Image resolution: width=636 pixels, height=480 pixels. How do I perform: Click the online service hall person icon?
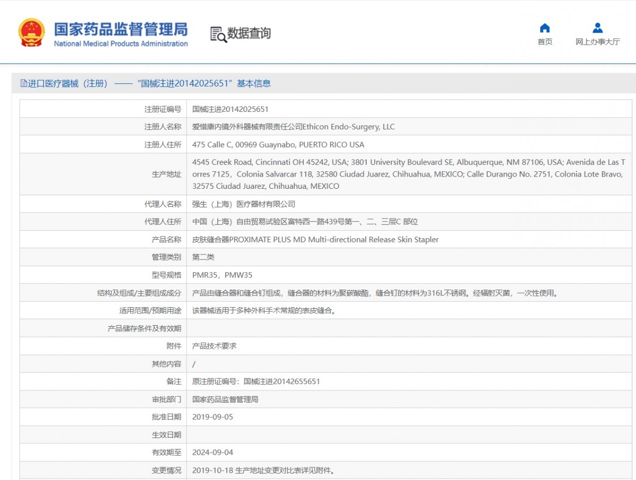click(x=597, y=28)
